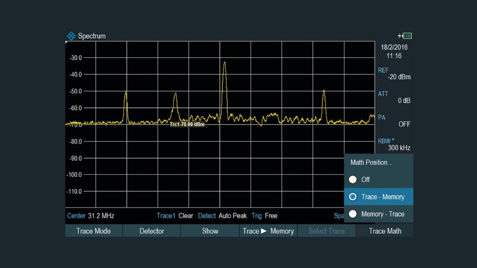Click the Trc1 -70.00 dBm trace label
Screen dimensions: 477x268
[187, 124]
